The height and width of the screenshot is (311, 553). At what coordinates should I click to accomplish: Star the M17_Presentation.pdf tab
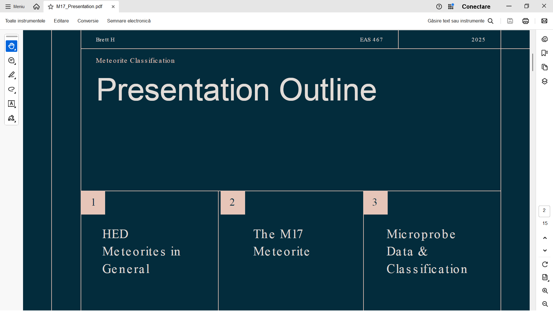51,7
